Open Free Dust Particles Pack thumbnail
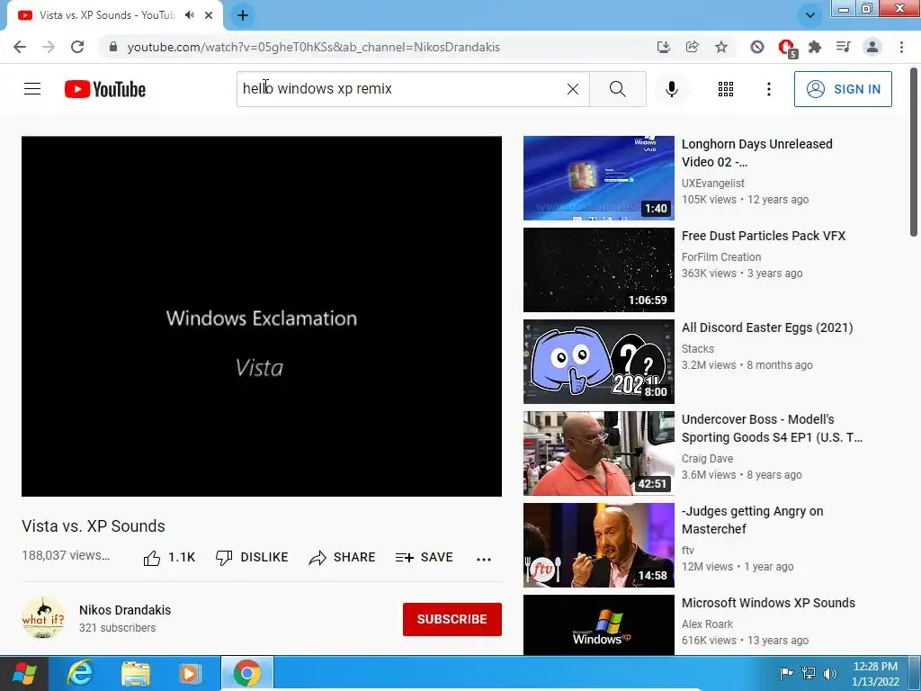 (x=598, y=270)
